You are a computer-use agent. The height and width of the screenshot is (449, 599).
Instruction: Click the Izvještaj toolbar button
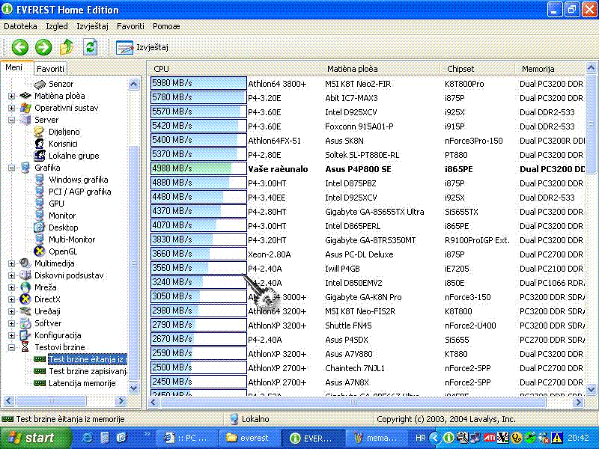coord(142,47)
